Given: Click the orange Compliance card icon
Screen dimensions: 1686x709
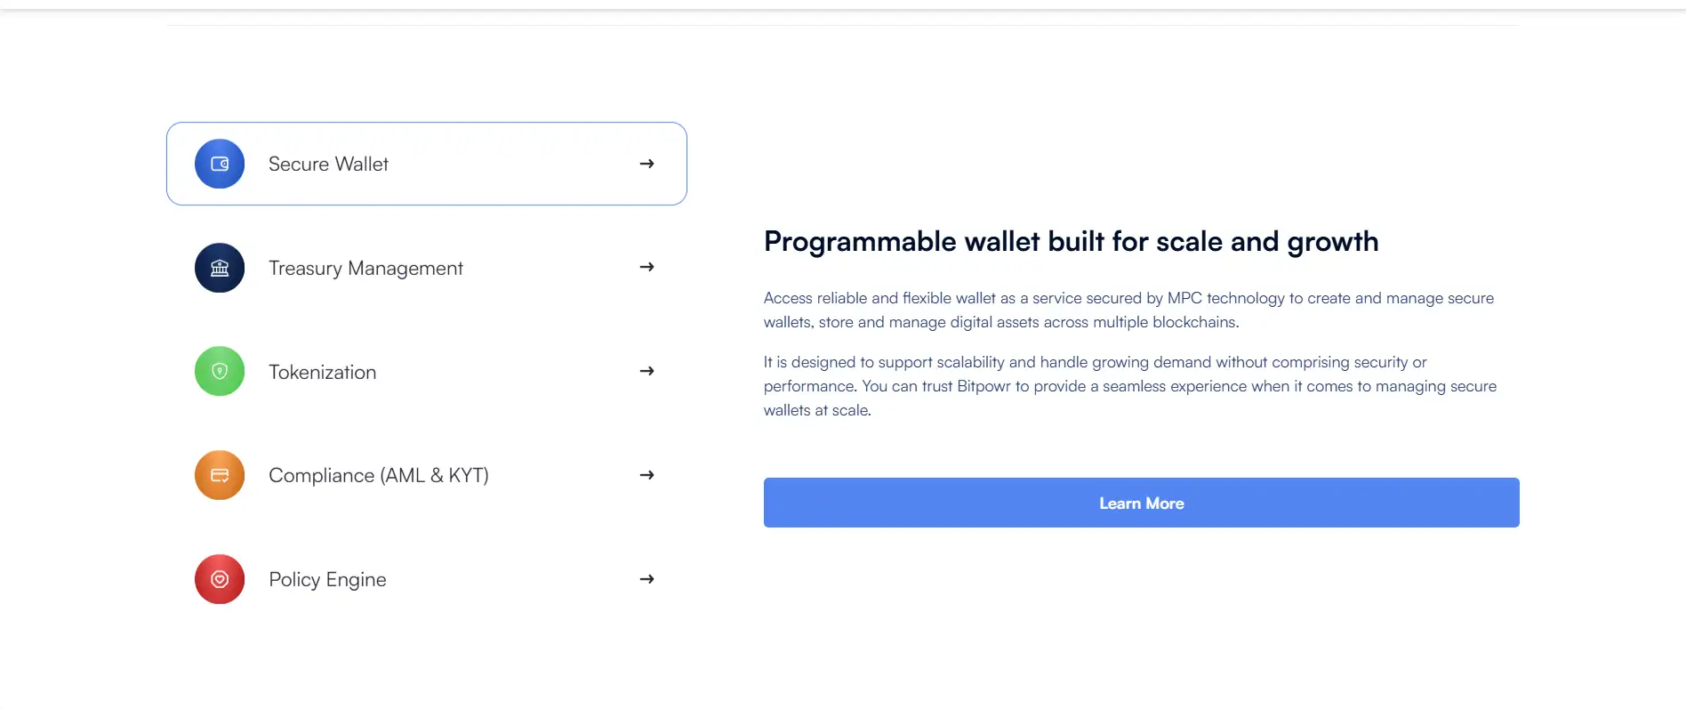Looking at the screenshot, I should (x=220, y=475).
